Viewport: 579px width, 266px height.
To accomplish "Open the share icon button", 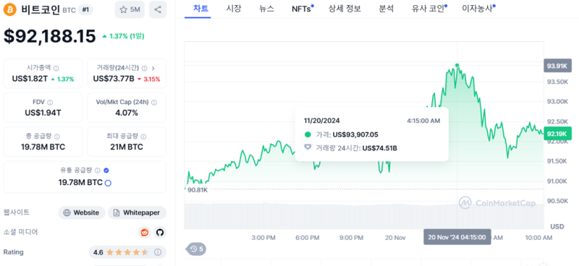I will click(158, 9).
